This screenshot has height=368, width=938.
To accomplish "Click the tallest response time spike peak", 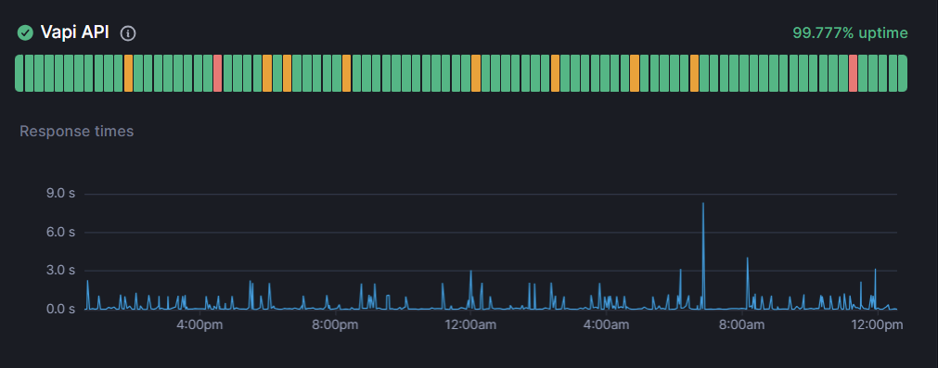I will click(x=703, y=204).
